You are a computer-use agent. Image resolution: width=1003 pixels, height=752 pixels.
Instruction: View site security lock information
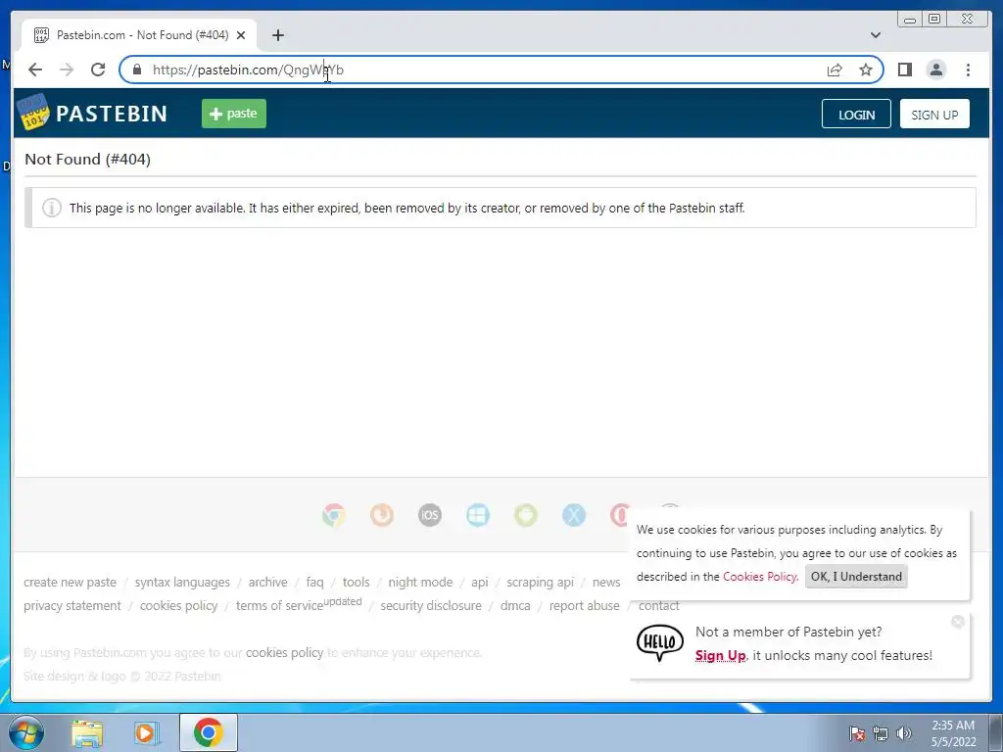137,70
